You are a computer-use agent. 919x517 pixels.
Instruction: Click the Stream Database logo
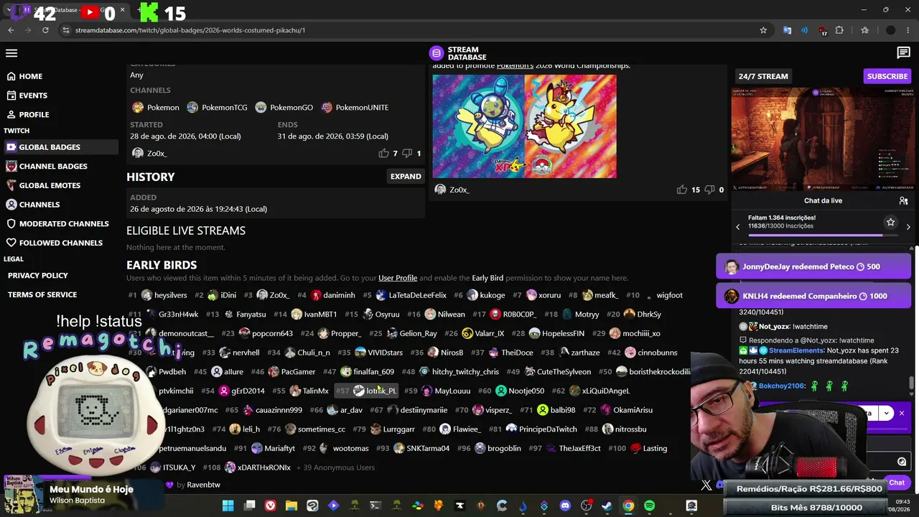pyautogui.click(x=458, y=53)
